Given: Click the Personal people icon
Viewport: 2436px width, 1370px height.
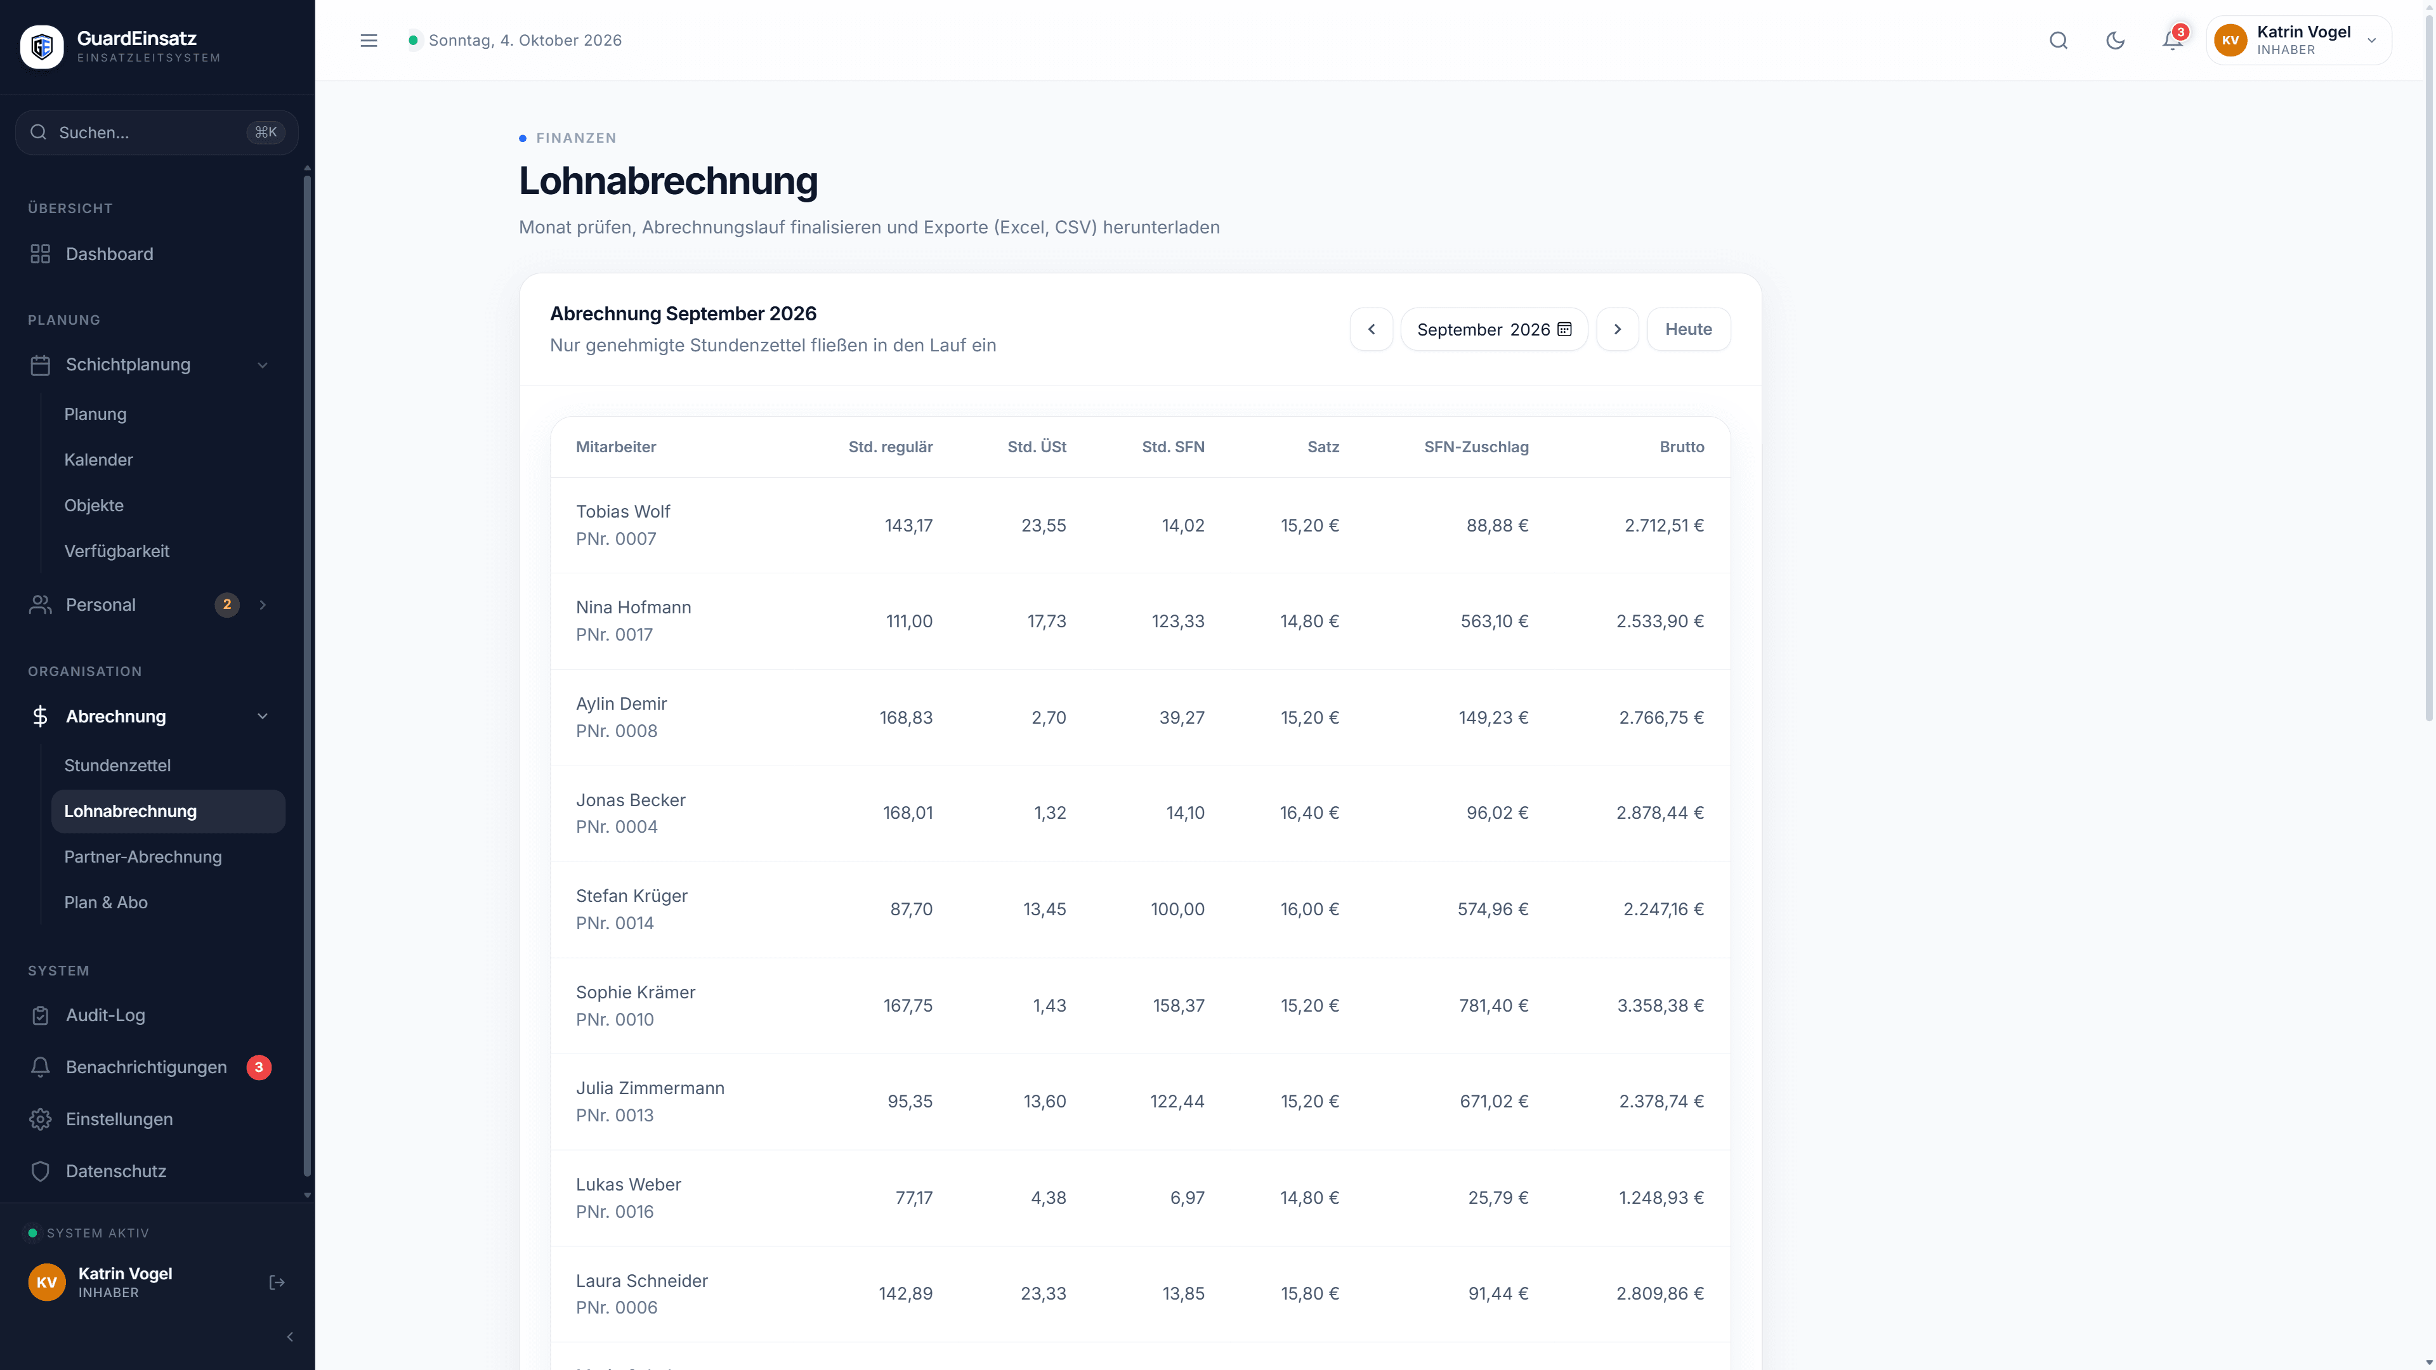Looking at the screenshot, I should (x=40, y=605).
